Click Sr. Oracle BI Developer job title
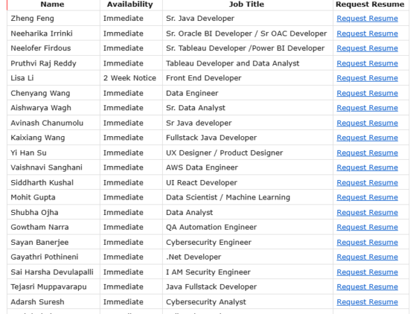Image resolution: width=419 pixels, height=314 pixels. pos(247,33)
